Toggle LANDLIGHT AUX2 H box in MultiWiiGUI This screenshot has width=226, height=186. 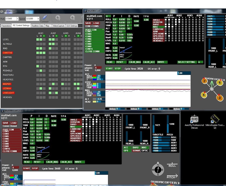(56, 93)
